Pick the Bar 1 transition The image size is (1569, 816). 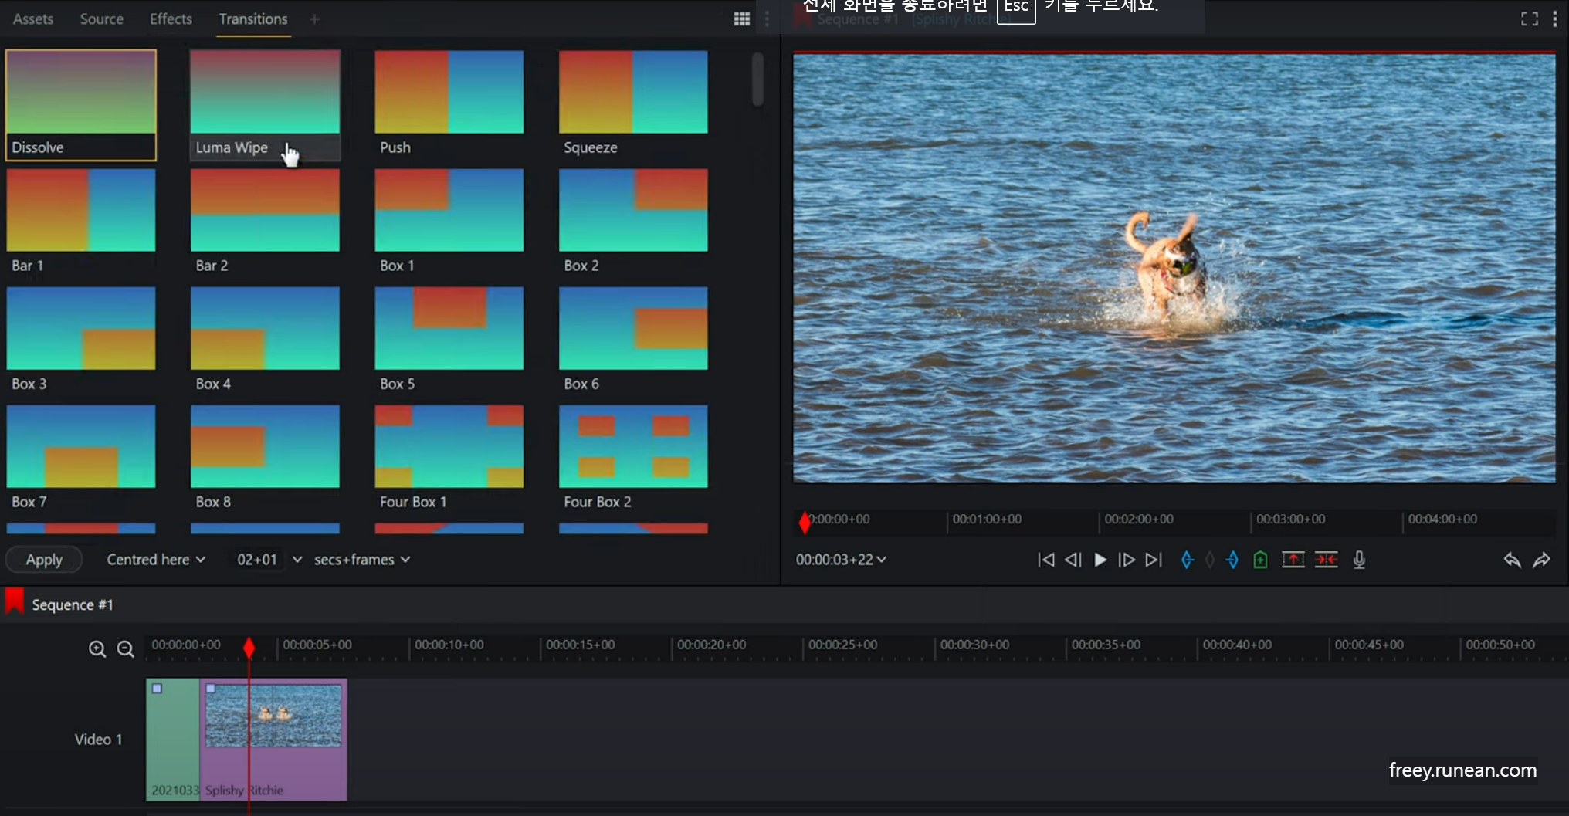[x=81, y=223]
